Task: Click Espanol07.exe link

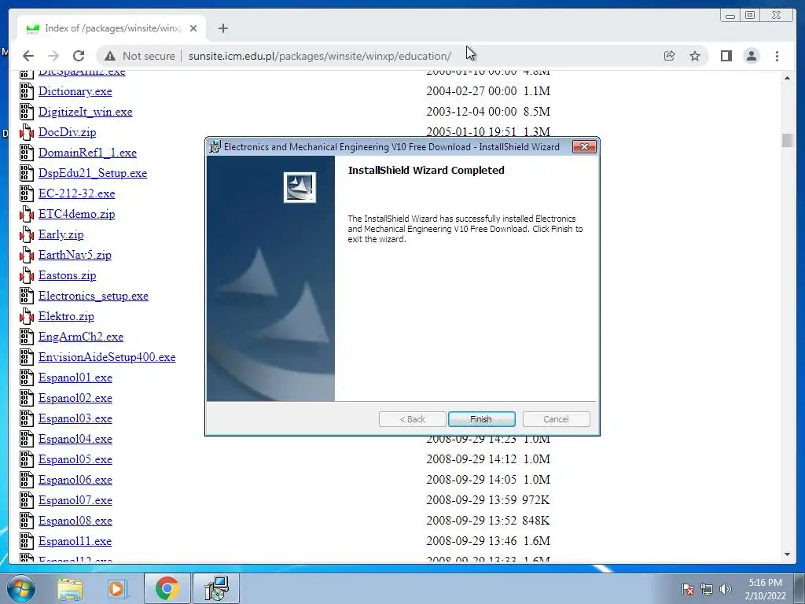Action: 75,500
